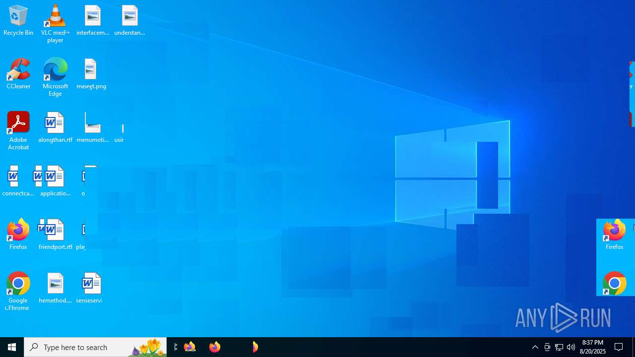The height and width of the screenshot is (357, 635).
Task: Open the CCleaner shortcut
Action: click(18, 74)
